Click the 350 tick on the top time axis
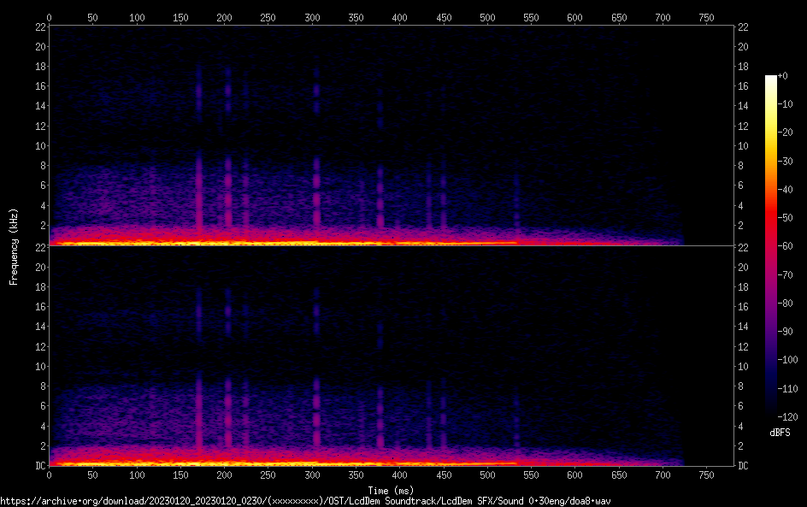The height and width of the screenshot is (507, 807). point(356,17)
